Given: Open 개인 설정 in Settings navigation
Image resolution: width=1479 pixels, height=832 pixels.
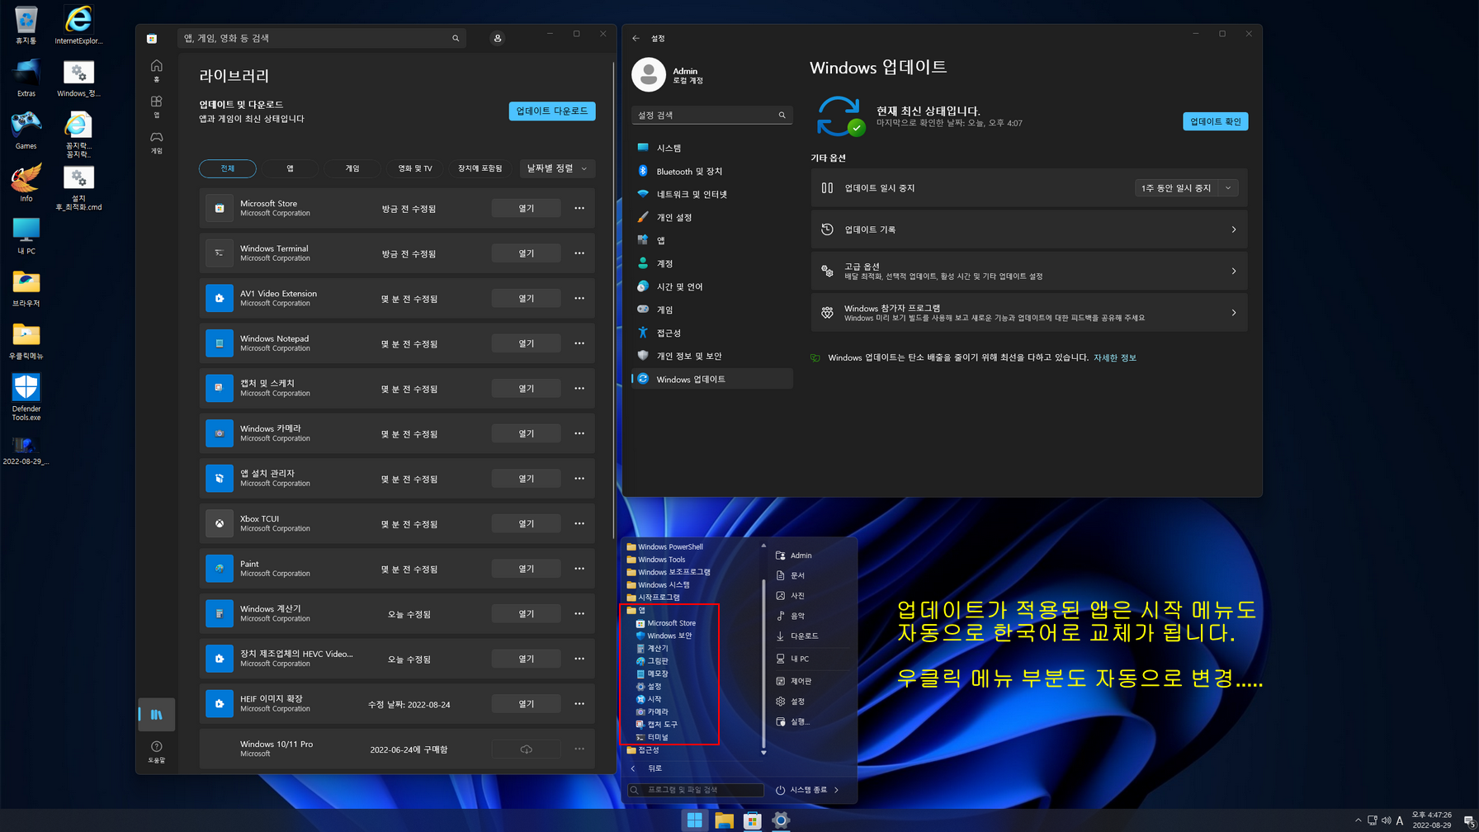Looking at the screenshot, I should click(x=711, y=217).
